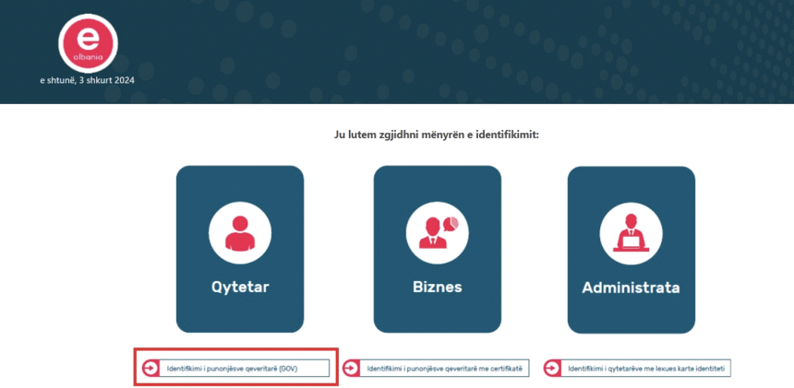Click the heading "Ju lutem zgjidhni mënyrën e identifikimit"
This screenshot has height=388, width=794.
tap(436, 135)
